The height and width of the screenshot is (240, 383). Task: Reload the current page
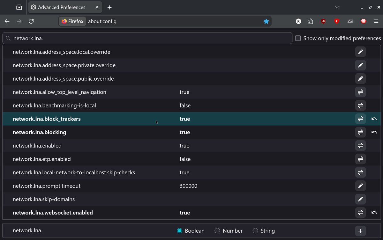[x=31, y=21]
